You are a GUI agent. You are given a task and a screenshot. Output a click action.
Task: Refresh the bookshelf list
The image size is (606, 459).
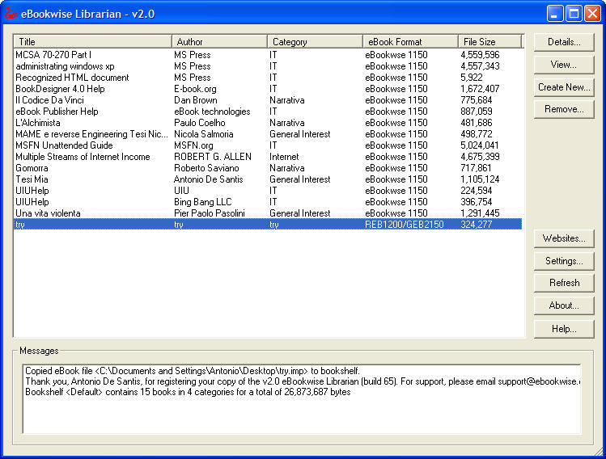pyautogui.click(x=564, y=283)
